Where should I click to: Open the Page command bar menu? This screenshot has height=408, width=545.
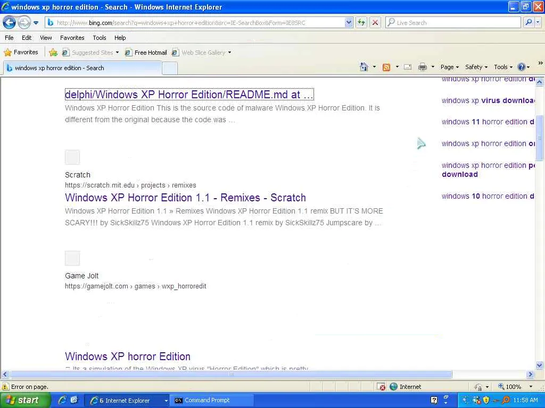pyautogui.click(x=449, y=67)
